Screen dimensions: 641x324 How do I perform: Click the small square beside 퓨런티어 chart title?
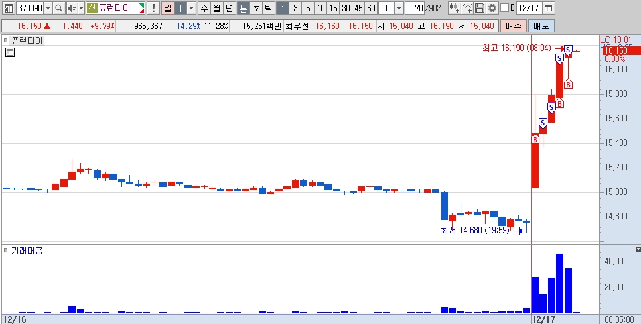[6, 41]
